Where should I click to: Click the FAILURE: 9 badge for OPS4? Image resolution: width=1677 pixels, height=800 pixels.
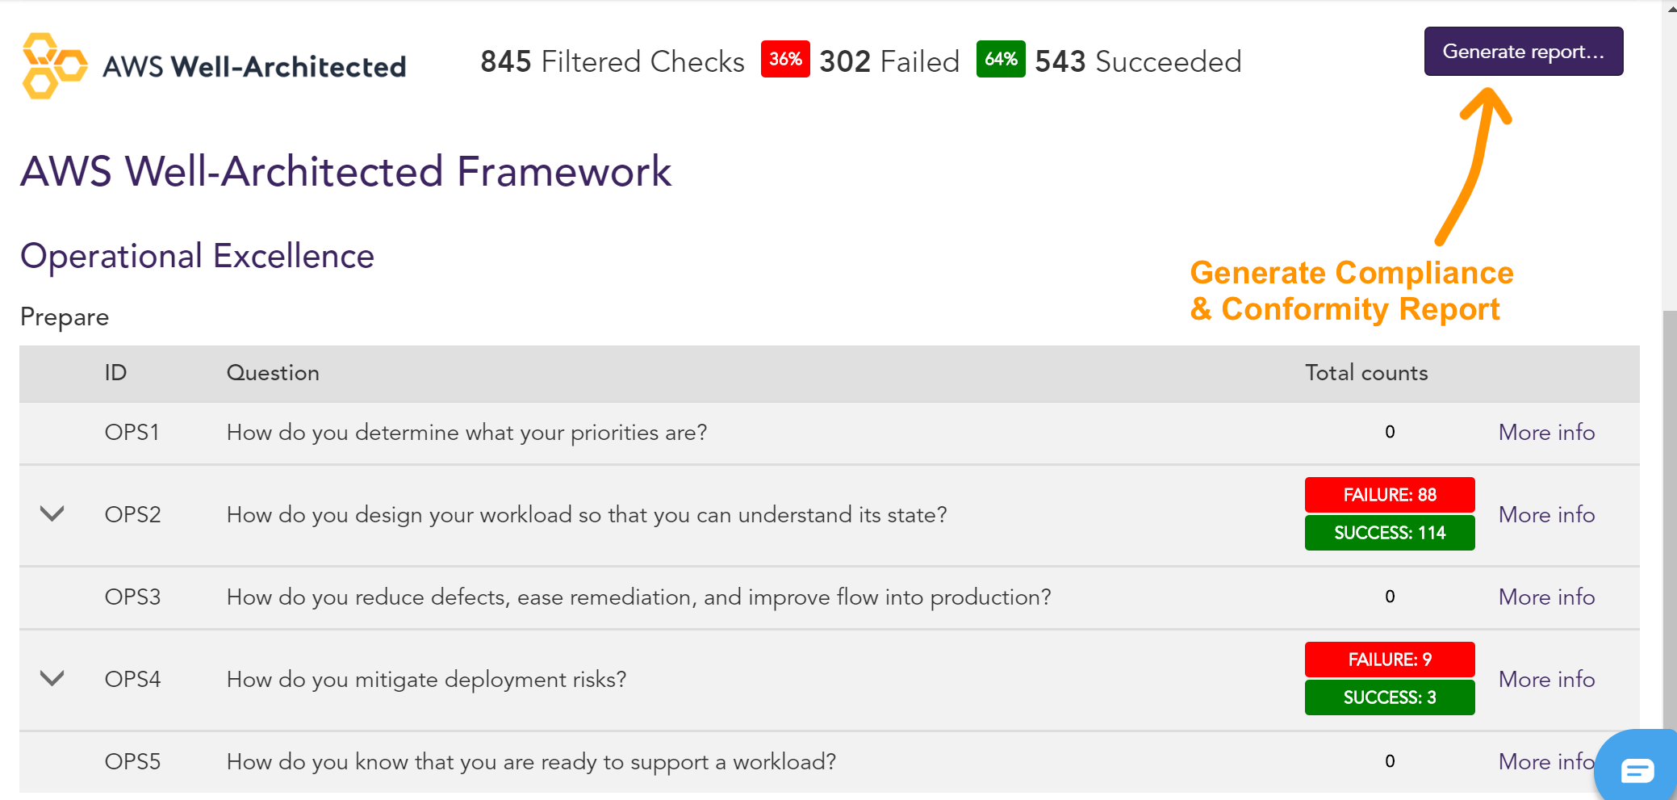click(1389, 659)
